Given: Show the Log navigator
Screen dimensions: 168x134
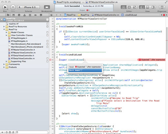Looking at the screenshot, I should (x=41, y=15).
